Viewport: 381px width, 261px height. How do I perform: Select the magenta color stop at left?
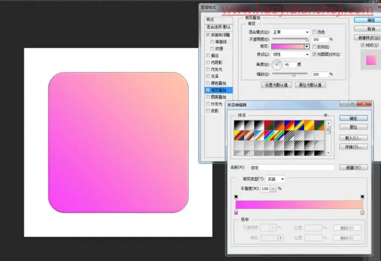click(x=236, y=212)
